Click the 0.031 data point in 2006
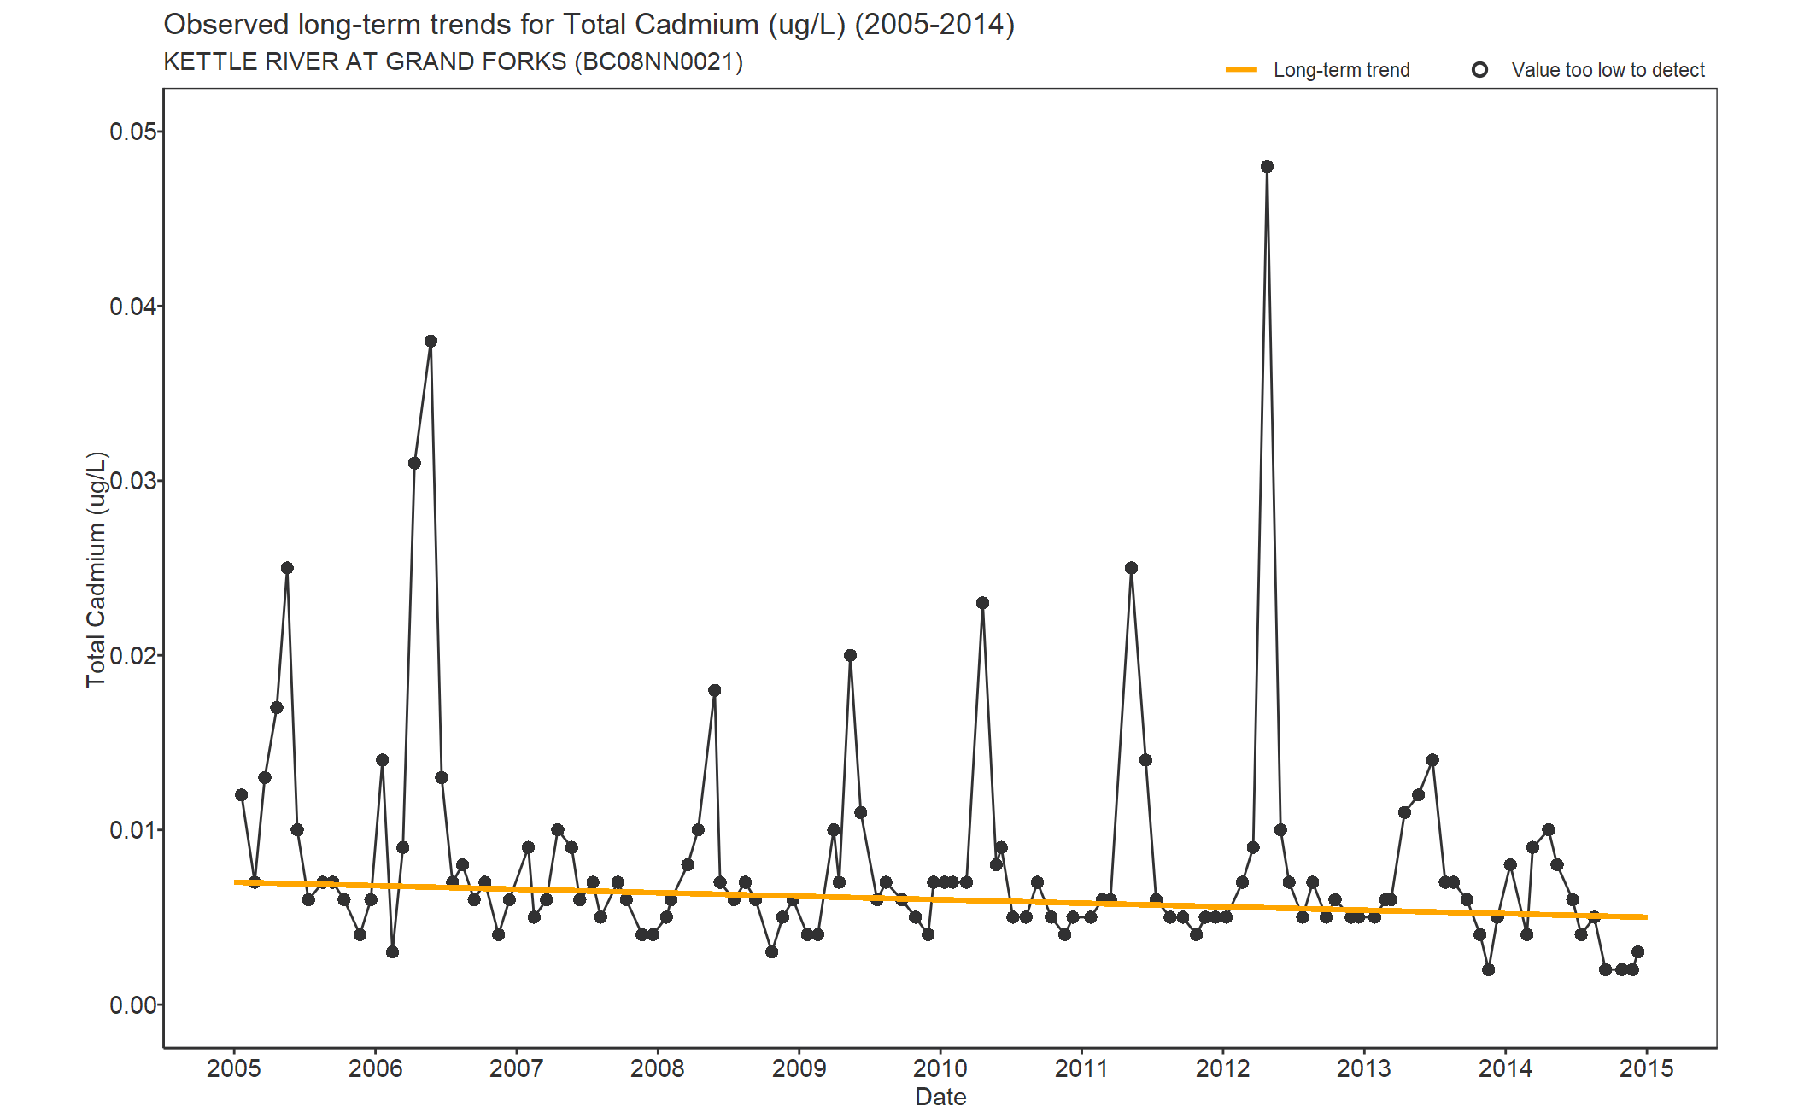Viewport: 1804px width, 1118px height. (414, 464)
